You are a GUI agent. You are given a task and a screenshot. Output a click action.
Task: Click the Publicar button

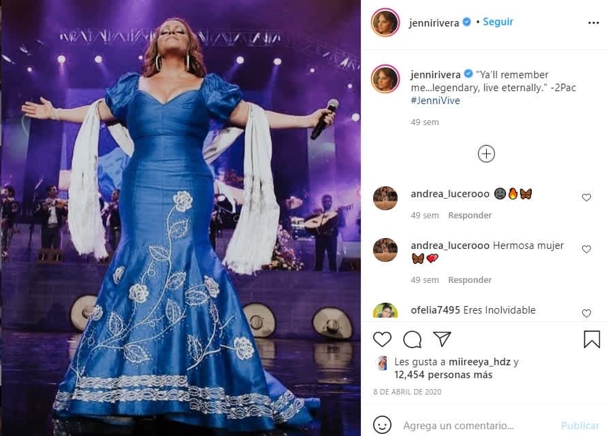[x=579, y=426]
